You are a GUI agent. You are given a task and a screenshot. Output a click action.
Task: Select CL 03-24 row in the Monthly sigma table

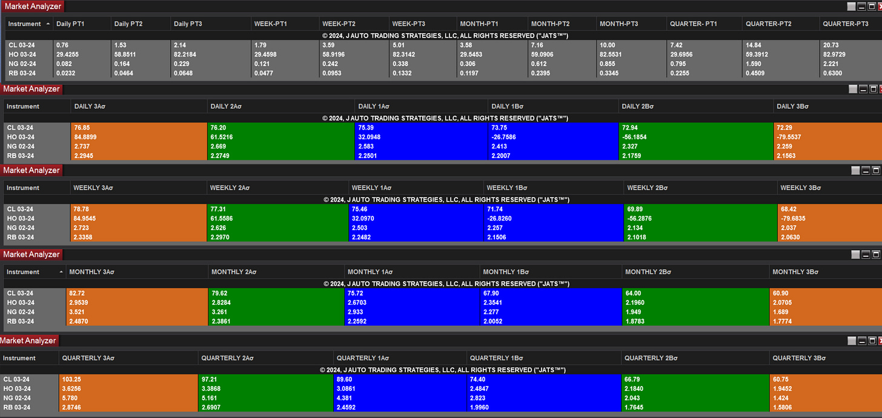coord(442,293)
